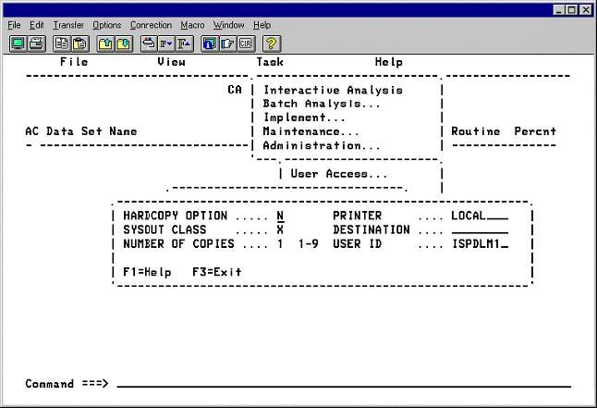
Task: Click the font size decrease icon
Action: (166, 43)
